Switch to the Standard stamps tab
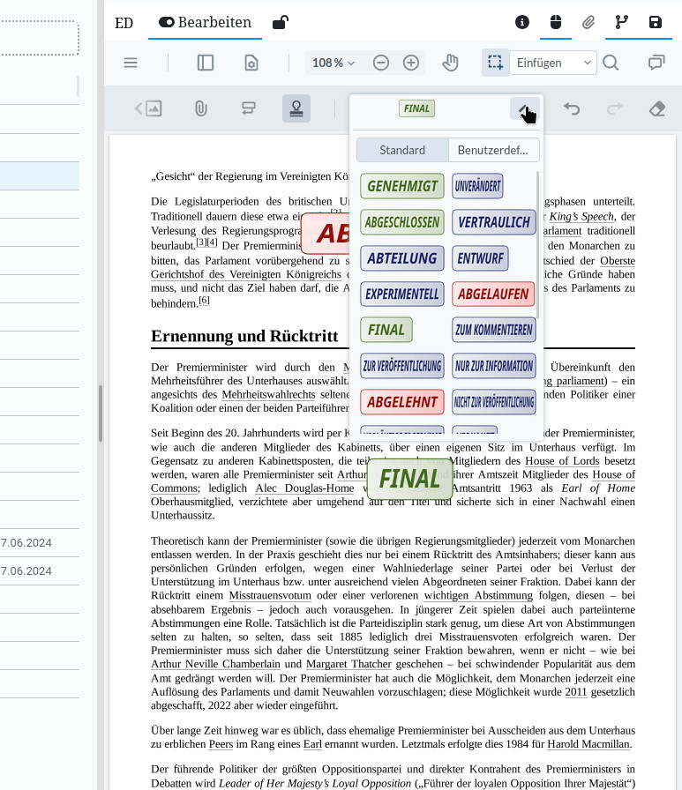 [402, 150]
